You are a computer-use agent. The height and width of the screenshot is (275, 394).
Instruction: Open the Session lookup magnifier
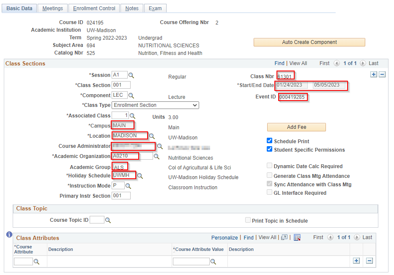click(131, 75)
